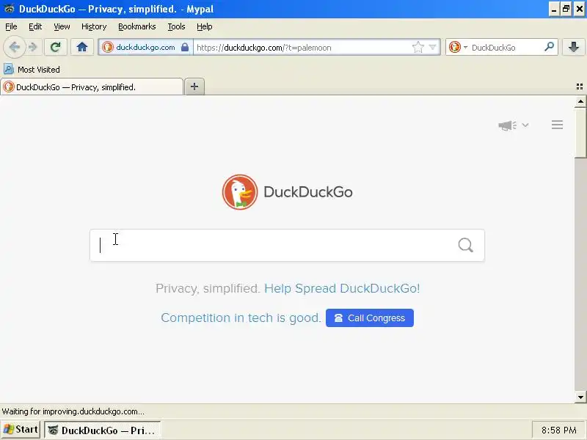The width and height of the screenshot is (587, 440).
Task: Reload the current page
Action: click(x=56, y=47)
